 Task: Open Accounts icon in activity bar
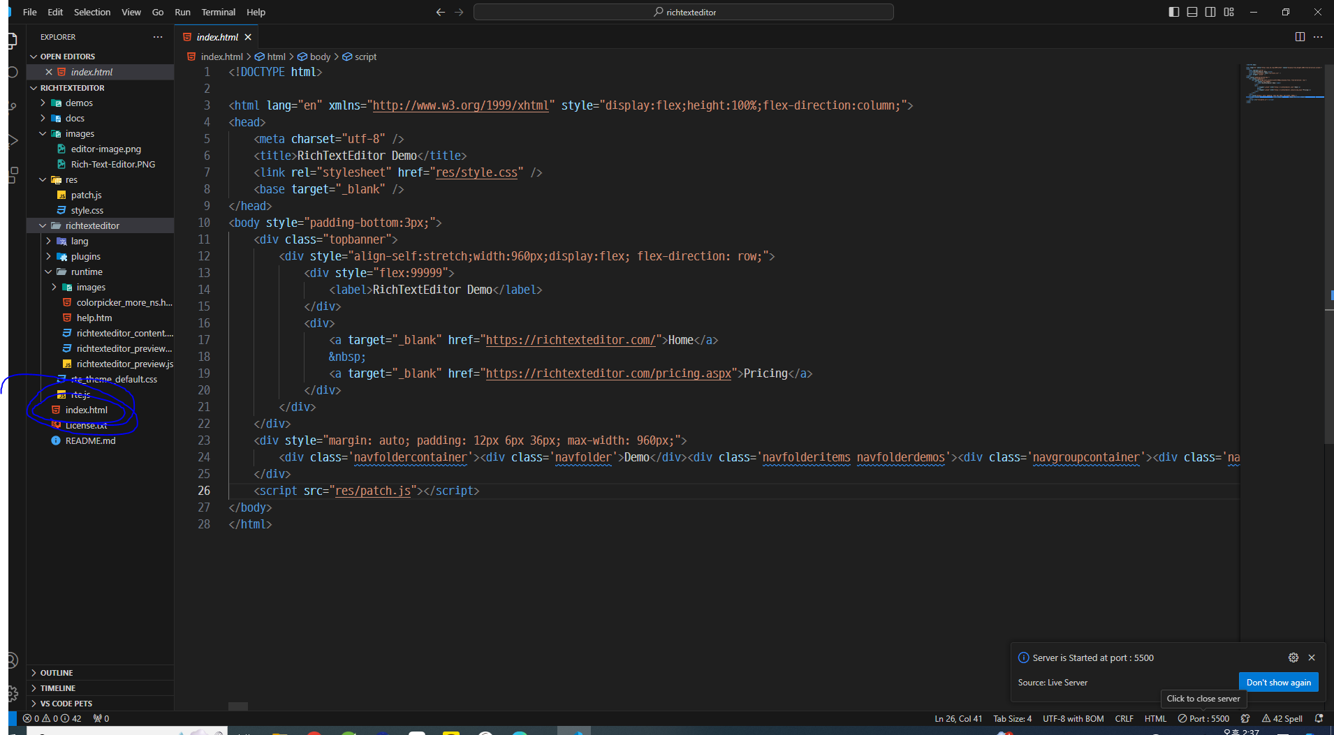[x=13, y=660]
